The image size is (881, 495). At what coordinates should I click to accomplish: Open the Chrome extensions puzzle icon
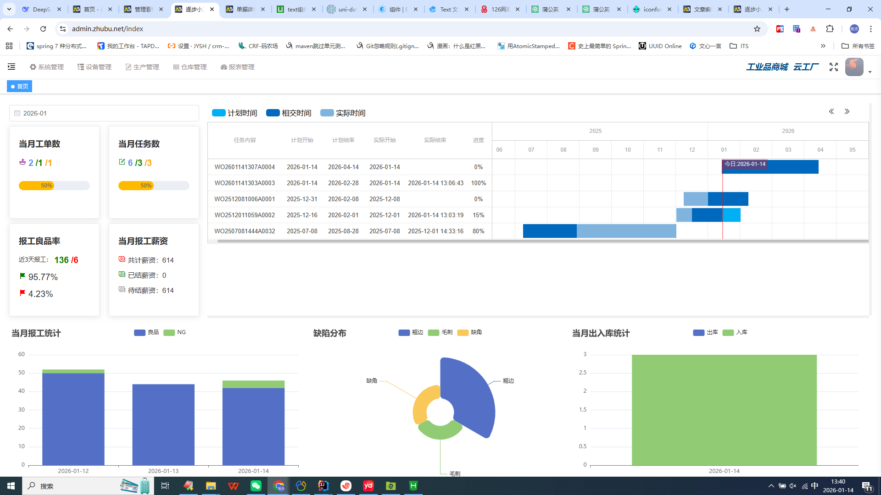(x=830, y=29)
